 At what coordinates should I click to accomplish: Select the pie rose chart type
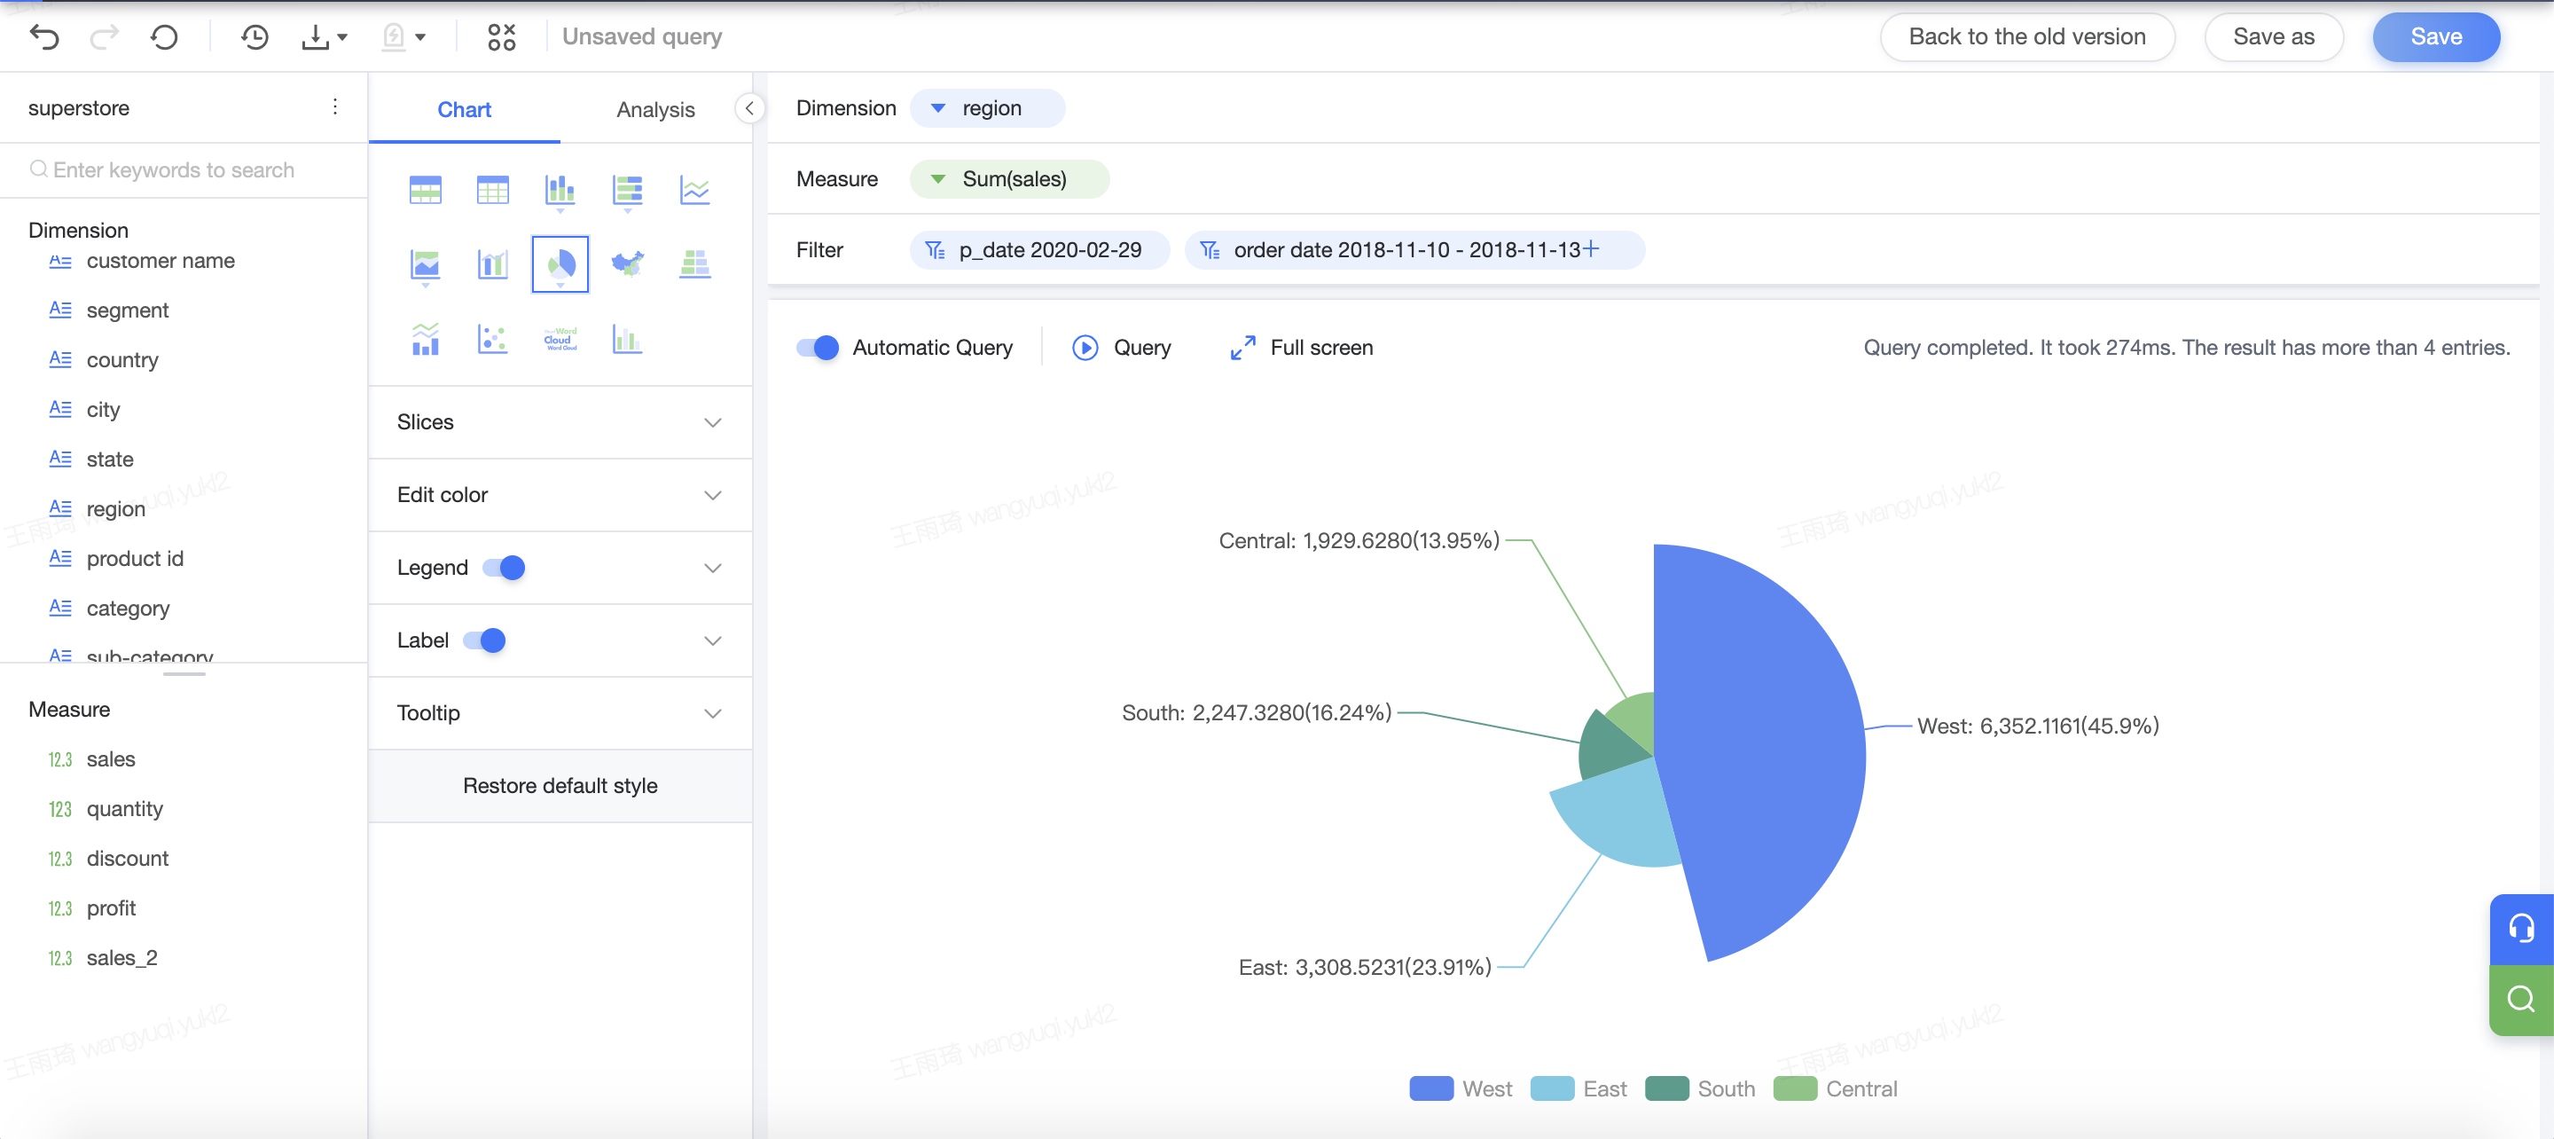pos(560,264)
